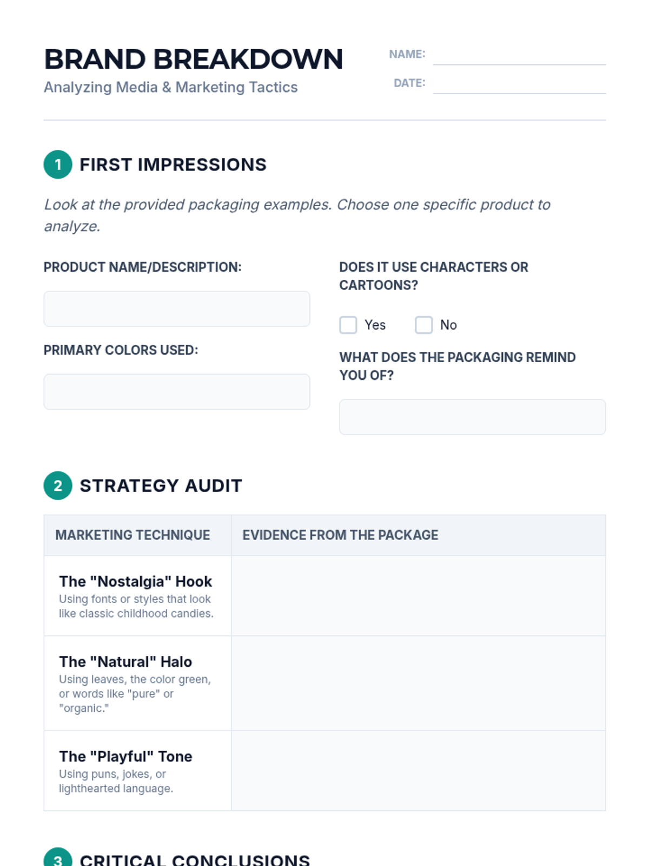Screen dimensions: 649x866
Task: Click the Brand Breakdown title
Action: [x=194, y=59]
